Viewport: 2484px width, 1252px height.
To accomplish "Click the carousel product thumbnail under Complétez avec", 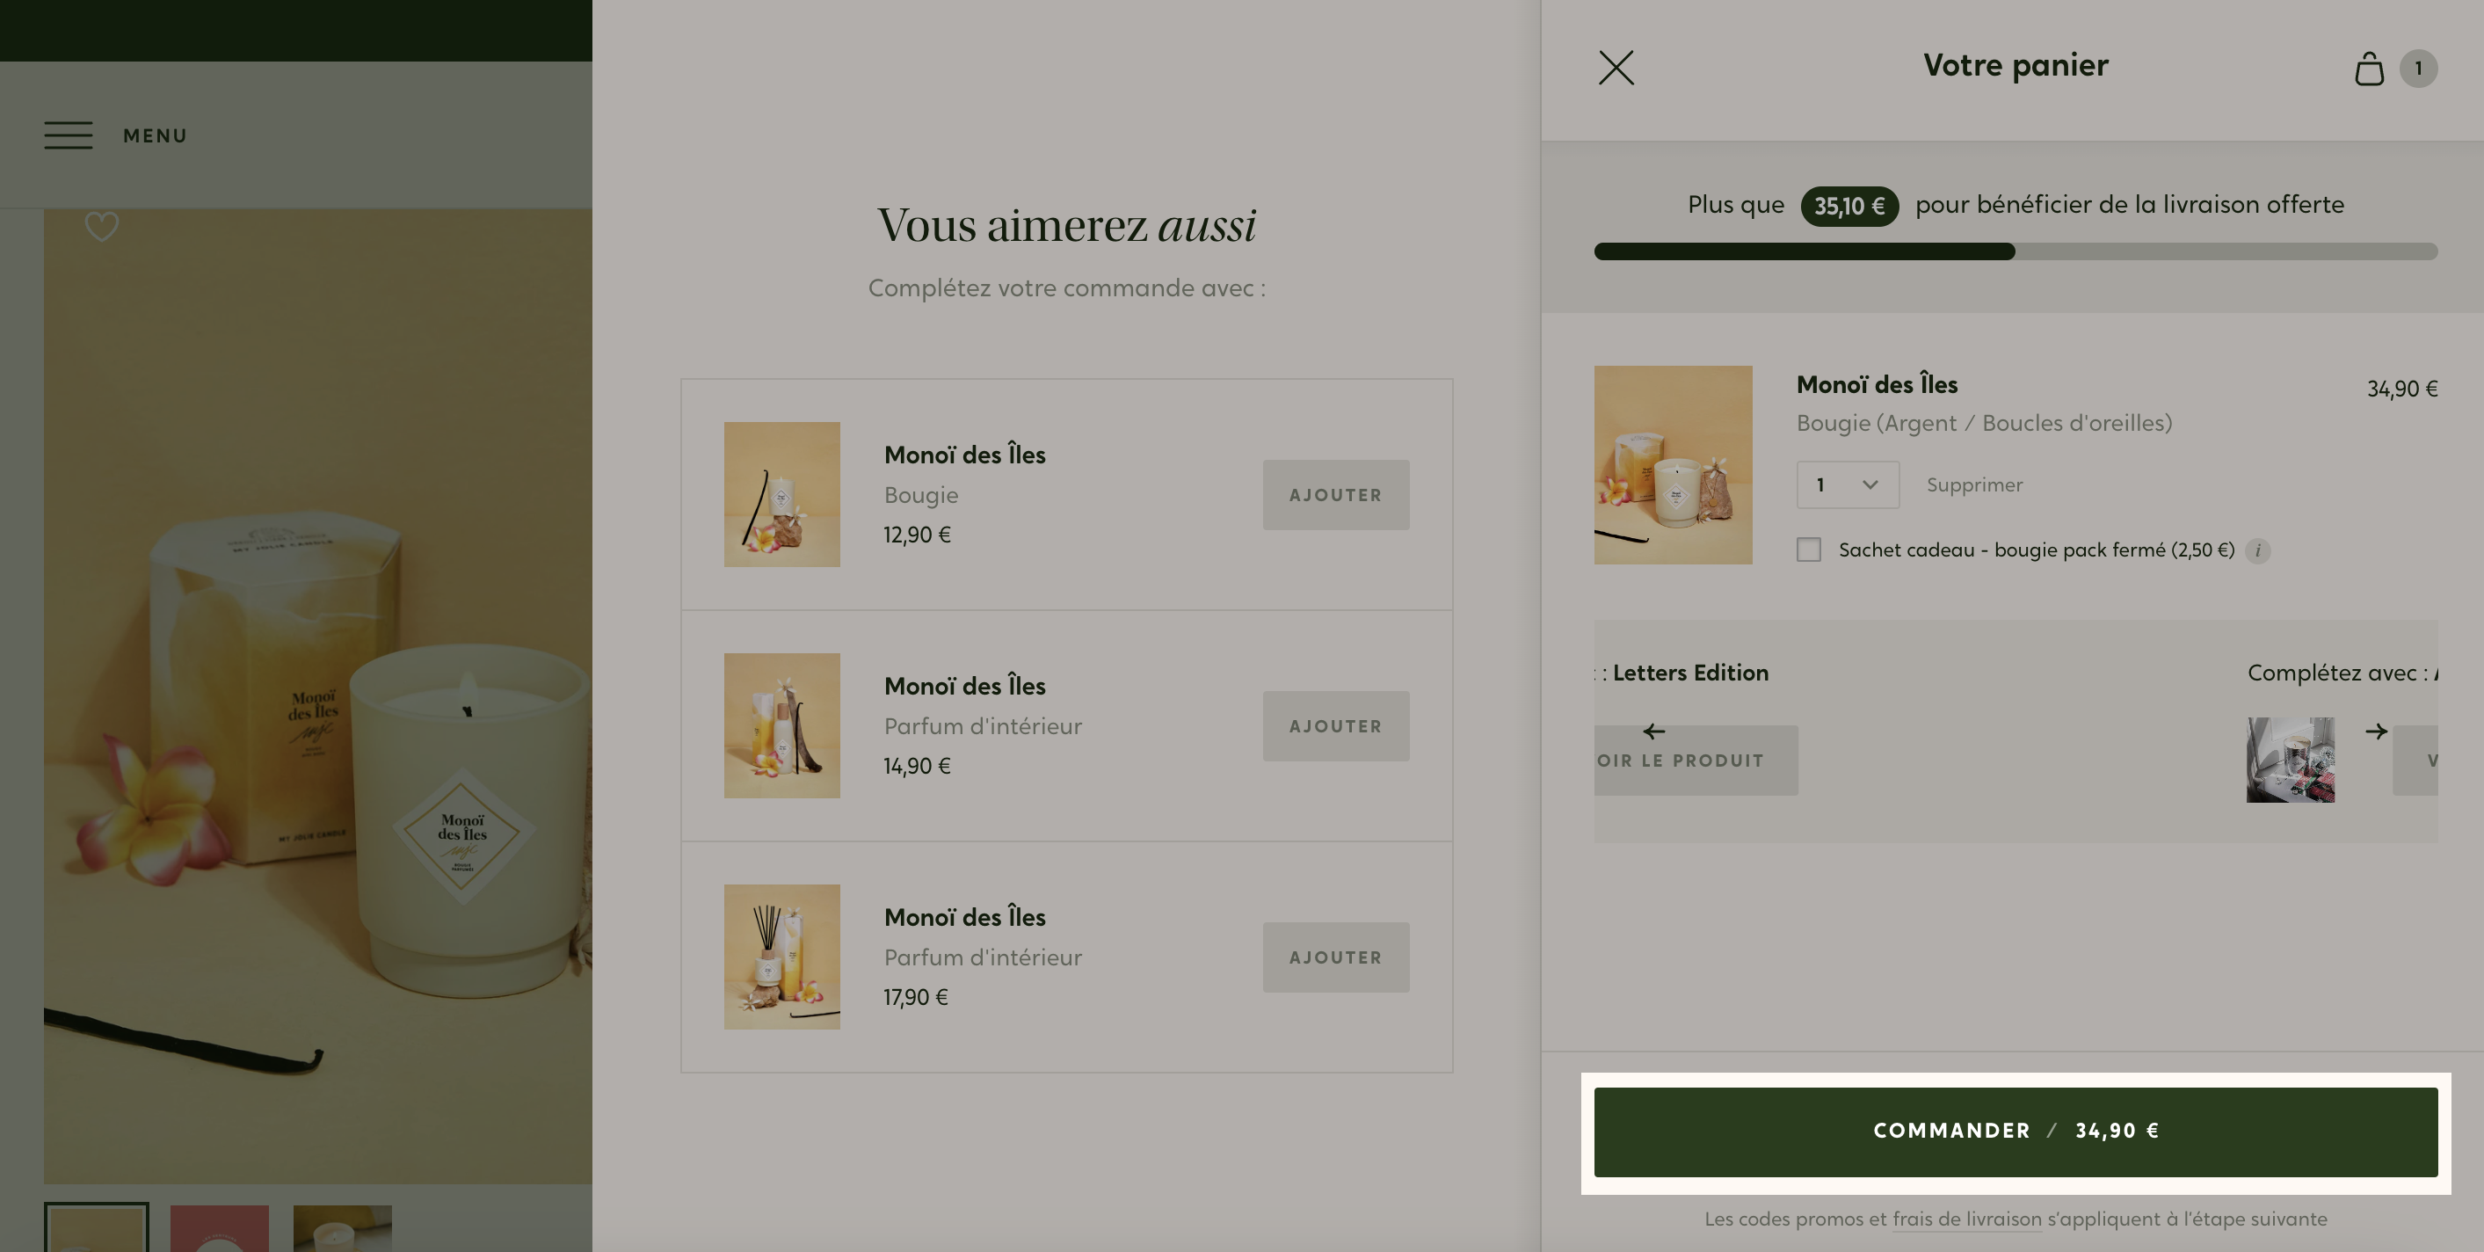I will coord(2290,760).
